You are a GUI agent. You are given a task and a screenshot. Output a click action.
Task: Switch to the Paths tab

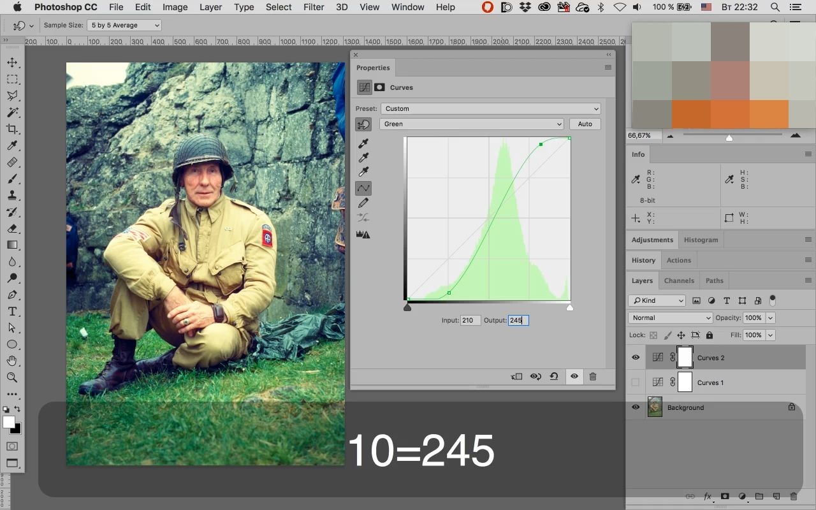coord(715,280)
